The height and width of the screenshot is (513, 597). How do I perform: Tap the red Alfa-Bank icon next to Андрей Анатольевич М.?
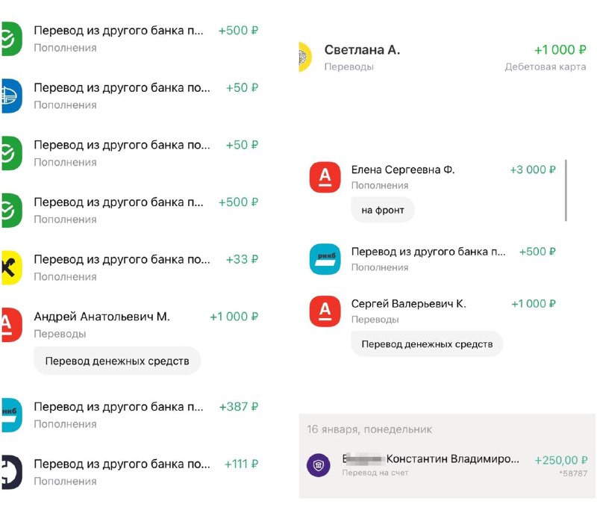tap(11, 325)
